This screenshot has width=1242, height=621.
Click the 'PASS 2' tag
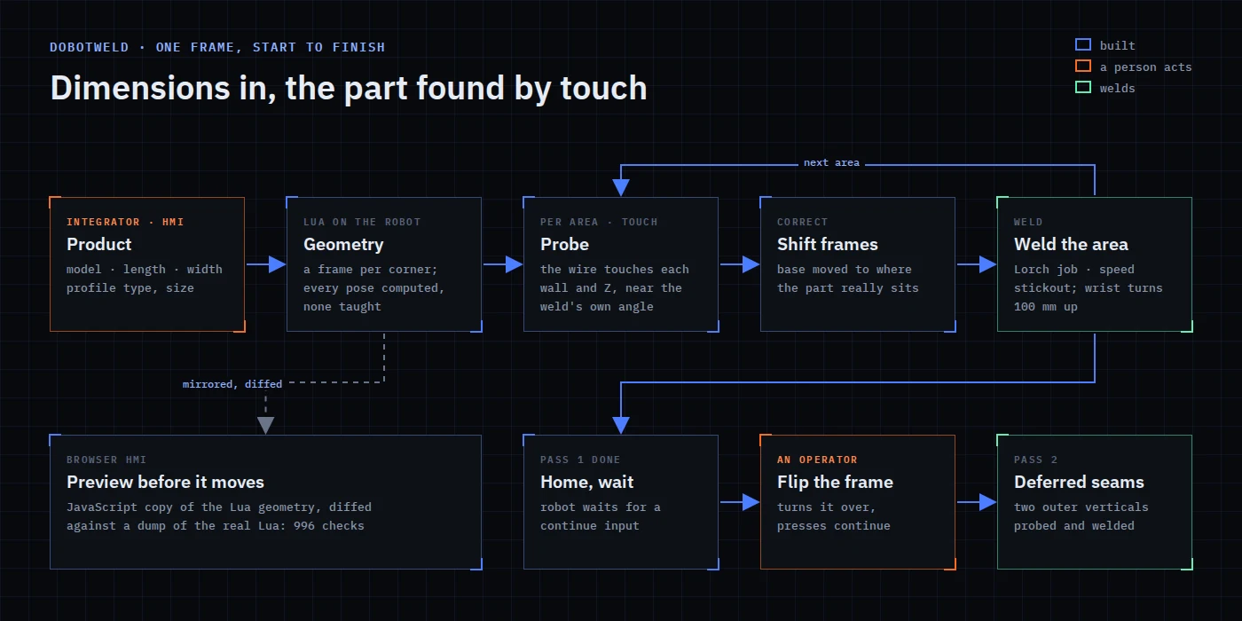1036,460
